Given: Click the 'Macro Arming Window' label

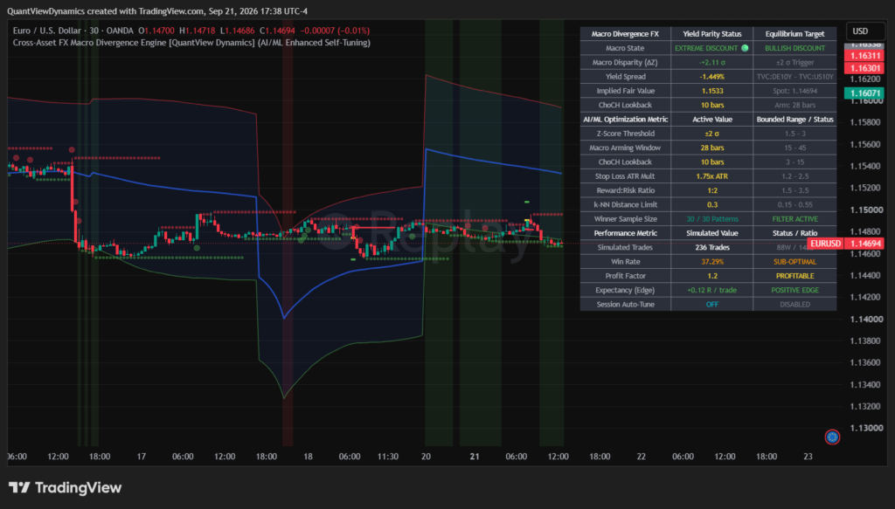Looking at the screenshot, I should (625, 148).
